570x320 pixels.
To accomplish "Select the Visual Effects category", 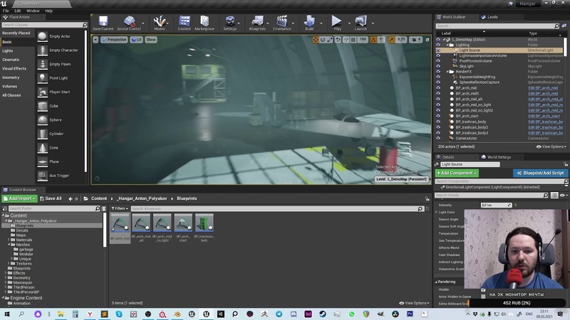I will [x=14, y=68].
